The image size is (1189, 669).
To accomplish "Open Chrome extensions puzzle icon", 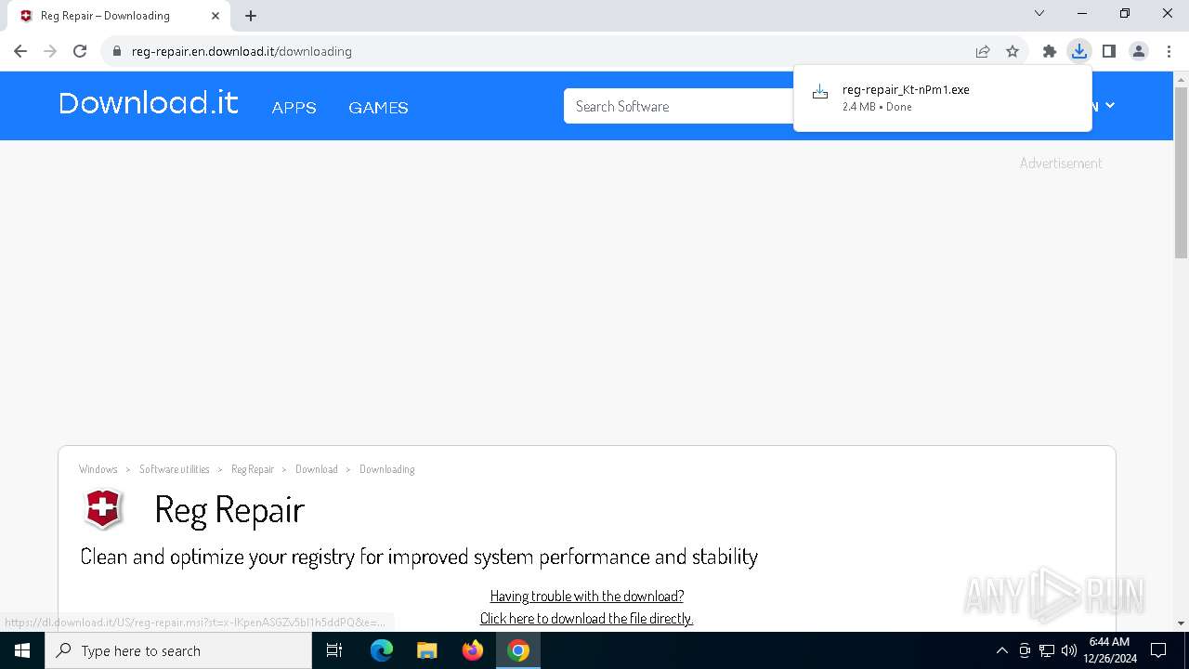I will point(1050,51).
